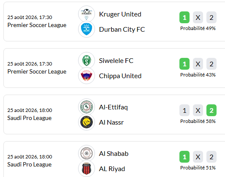Click the Al Nassr yellow logo
This screenshot has width=225, height=177.
coord(87,122)
